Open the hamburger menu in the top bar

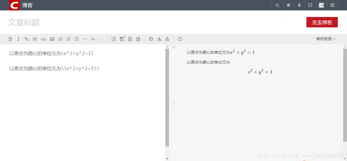(332, 5)
